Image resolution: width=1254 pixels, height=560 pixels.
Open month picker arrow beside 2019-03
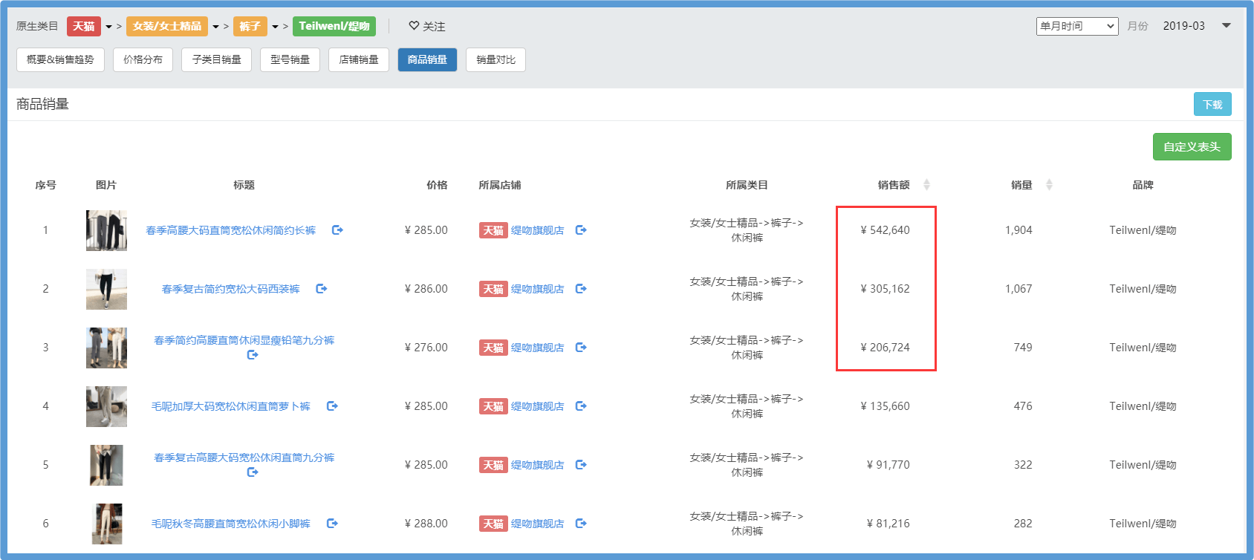point(1227,25)
